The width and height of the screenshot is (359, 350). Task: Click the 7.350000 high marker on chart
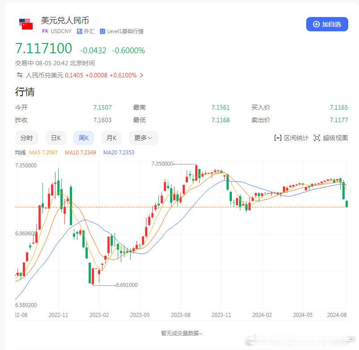pos(162,164)
